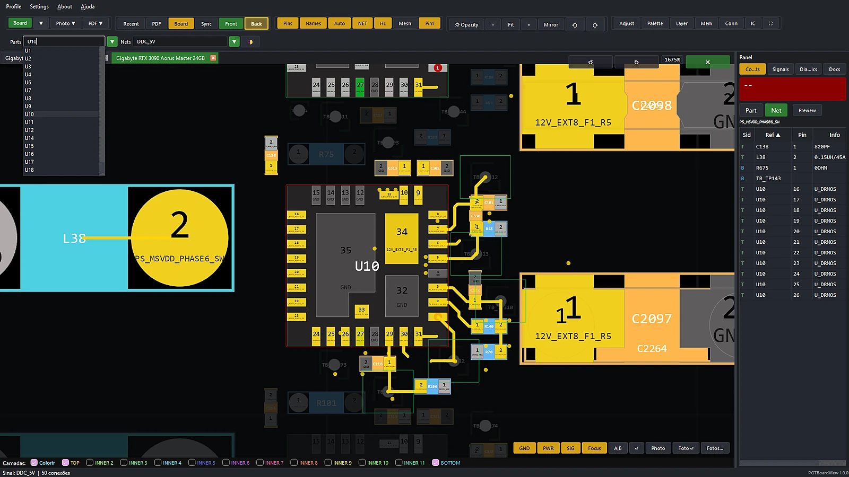Click the Parts search input field
849x477 pixels.
[x=65, y=41]
